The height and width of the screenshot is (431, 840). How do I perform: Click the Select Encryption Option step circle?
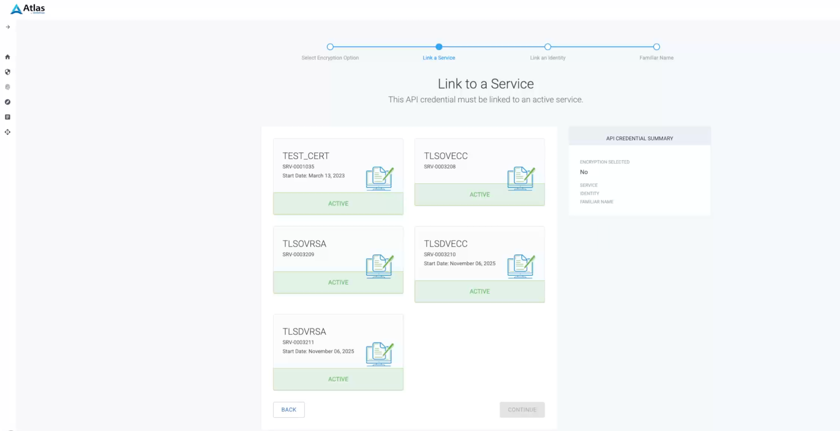(330, 47)
